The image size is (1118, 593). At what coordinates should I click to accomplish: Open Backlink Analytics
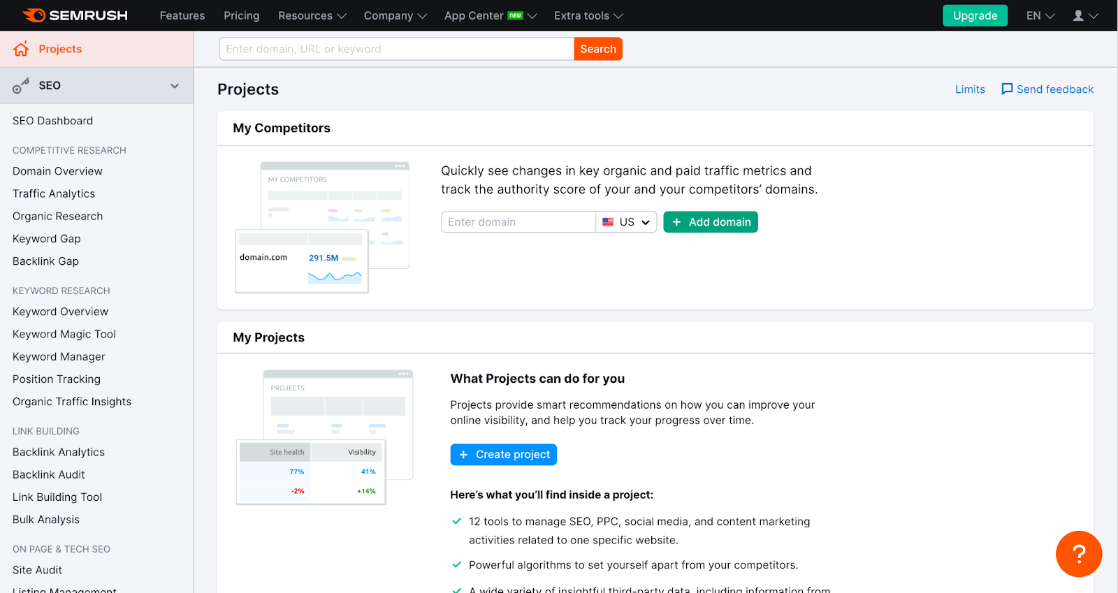(59, 452)
